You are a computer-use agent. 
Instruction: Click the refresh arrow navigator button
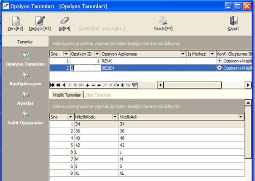(116, 85)
